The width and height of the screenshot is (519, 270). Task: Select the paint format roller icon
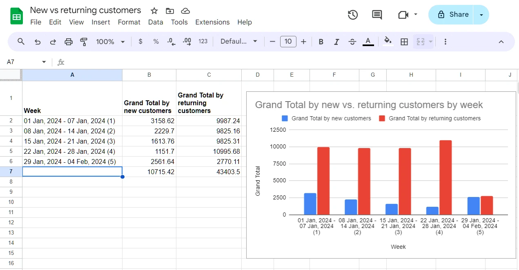[84, 42]
